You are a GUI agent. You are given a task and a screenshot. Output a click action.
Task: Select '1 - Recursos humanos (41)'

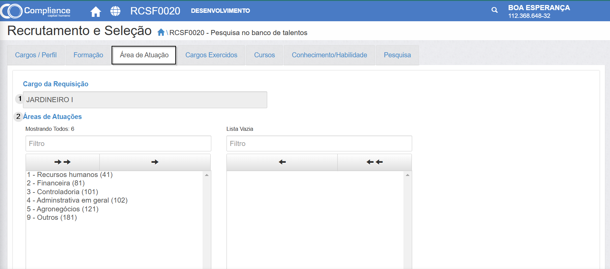(70, 175)
